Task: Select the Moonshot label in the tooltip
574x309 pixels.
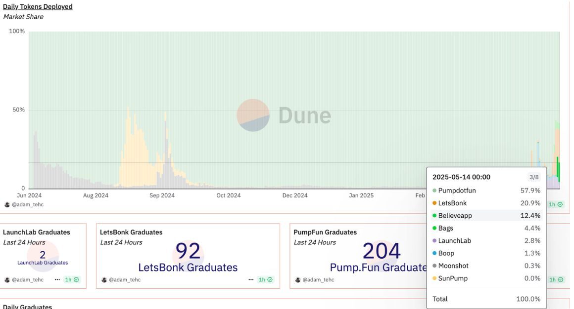Action: [453, 266]
